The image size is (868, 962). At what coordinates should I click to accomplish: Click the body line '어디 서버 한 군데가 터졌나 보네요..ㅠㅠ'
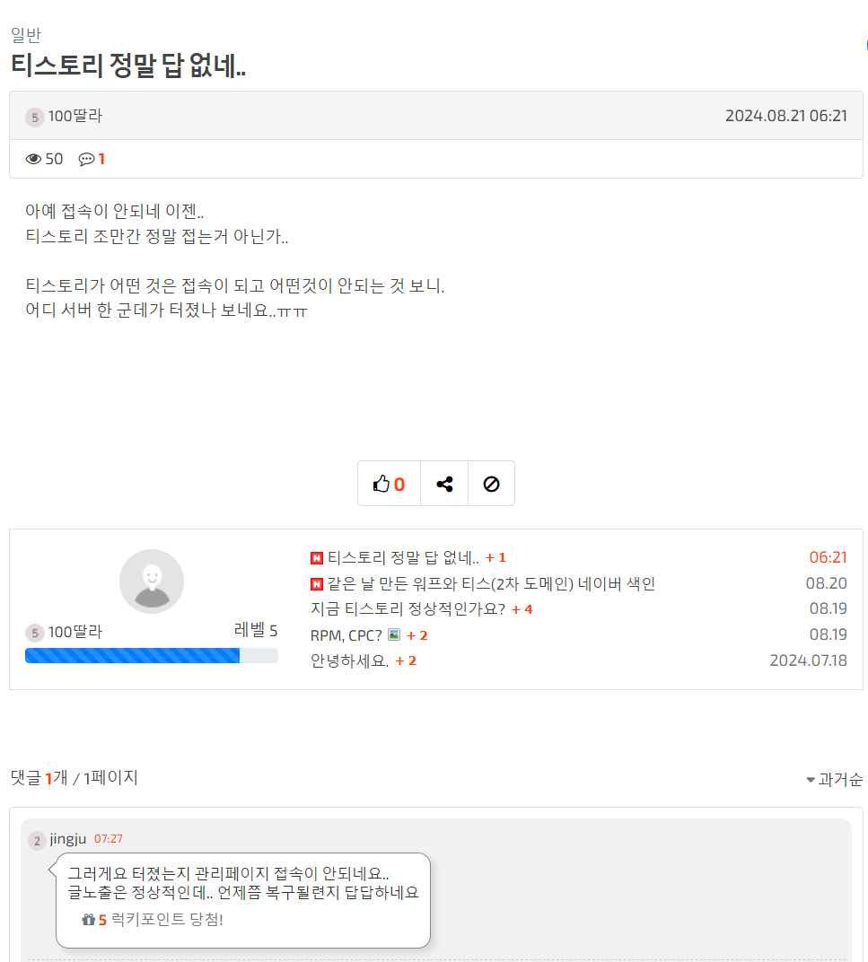pyautogui.click(x=166, y=310)
